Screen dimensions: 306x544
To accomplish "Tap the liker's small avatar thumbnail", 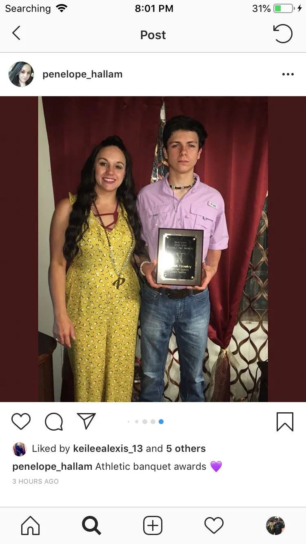I will pos(20,449).
